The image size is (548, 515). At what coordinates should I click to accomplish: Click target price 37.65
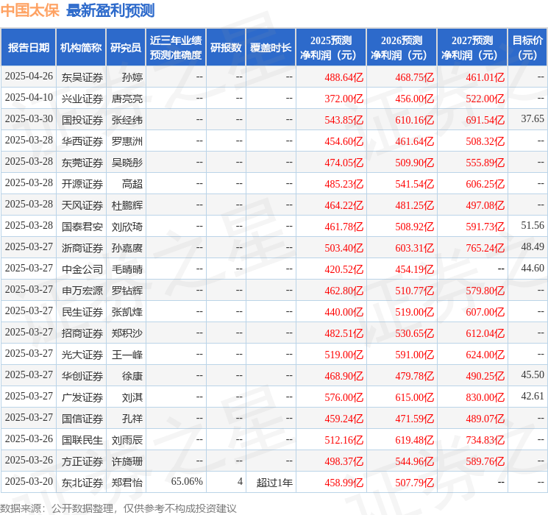(x=533, y=119)
